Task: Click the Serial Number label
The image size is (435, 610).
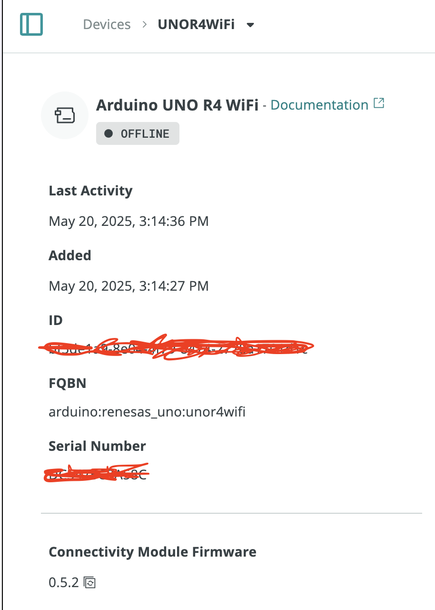Action: coord(97,446)
